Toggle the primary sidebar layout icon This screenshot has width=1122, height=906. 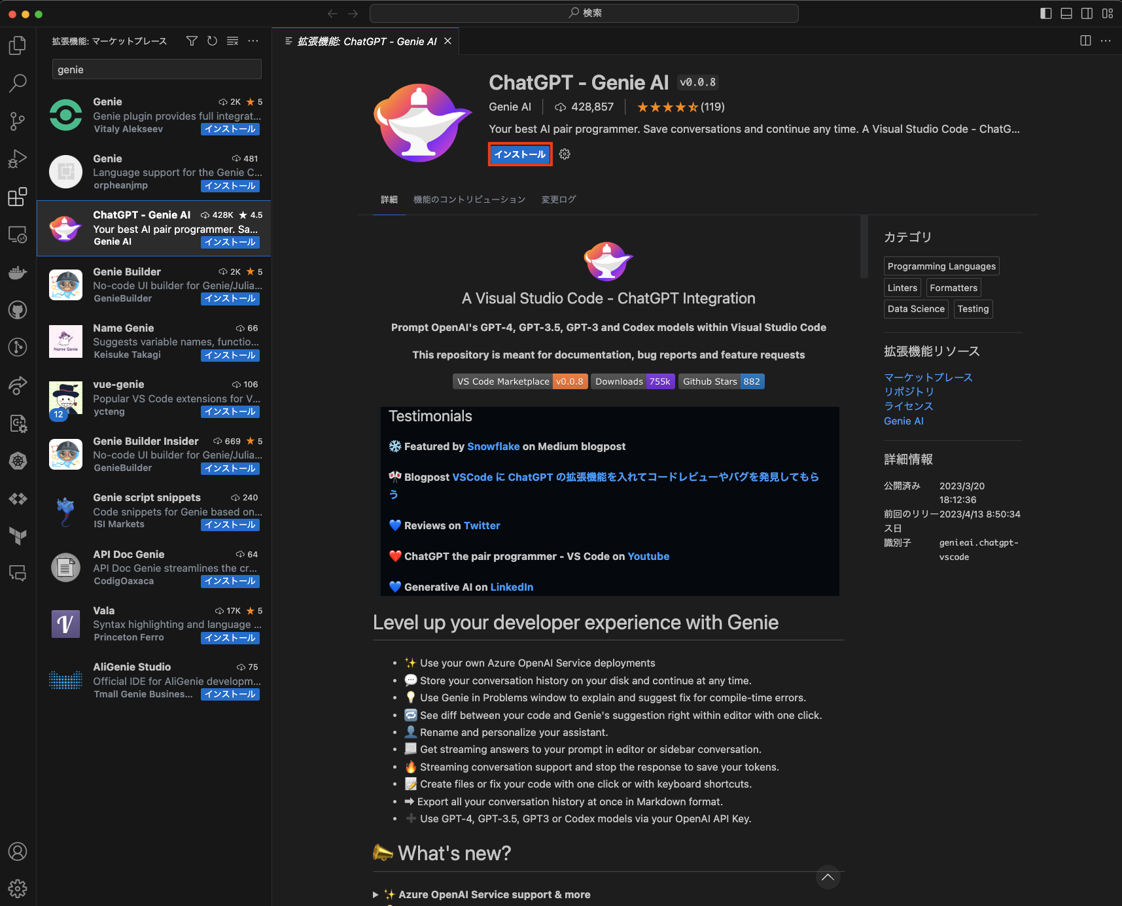point(1046,13)
